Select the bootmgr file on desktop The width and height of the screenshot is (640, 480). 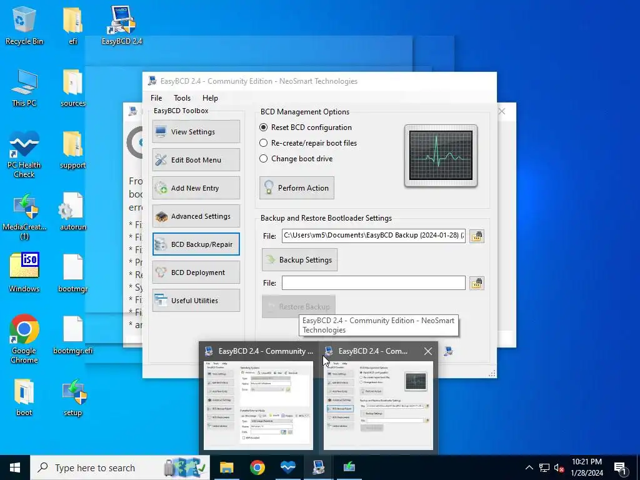(x=72, y=274)
